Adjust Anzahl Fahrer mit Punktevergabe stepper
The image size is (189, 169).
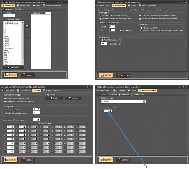click(38, 120)
